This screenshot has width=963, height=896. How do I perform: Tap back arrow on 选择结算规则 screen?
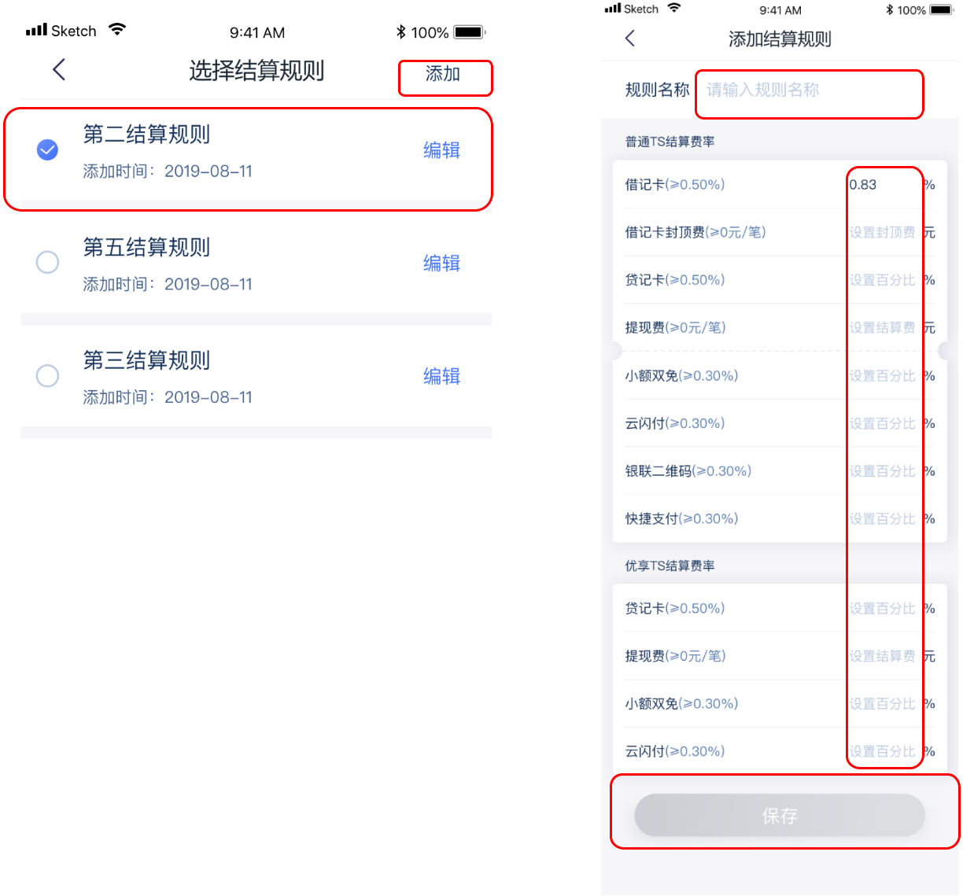coord(59,70)
